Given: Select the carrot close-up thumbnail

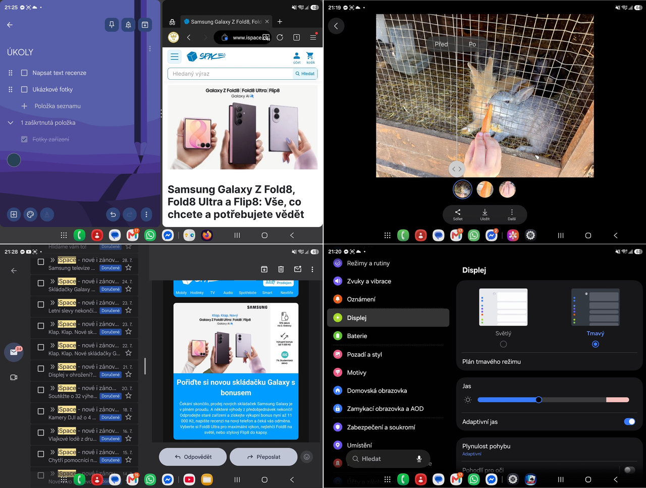Looking at the screenshot, I should click(x=485, y=190).
